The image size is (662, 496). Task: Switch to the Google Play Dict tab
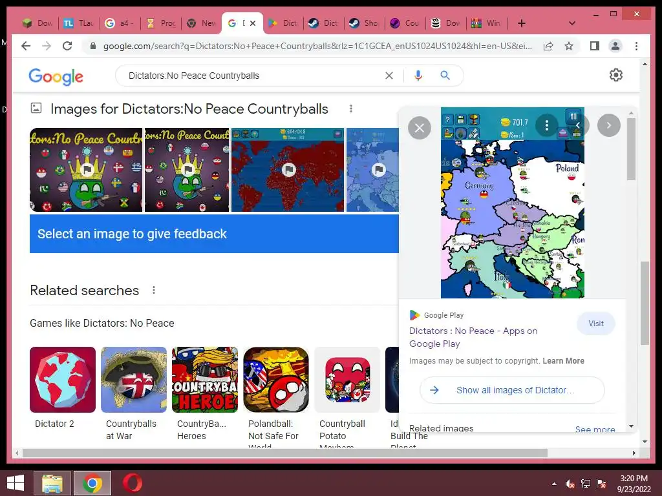pos(284,23)
